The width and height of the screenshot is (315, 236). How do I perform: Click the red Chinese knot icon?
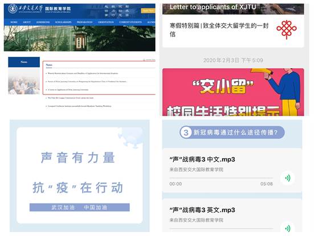coord(287,29)
